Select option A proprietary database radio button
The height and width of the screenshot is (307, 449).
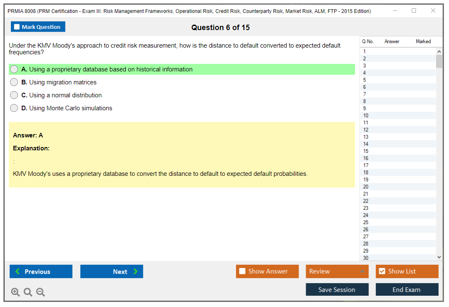coord(14,69)
